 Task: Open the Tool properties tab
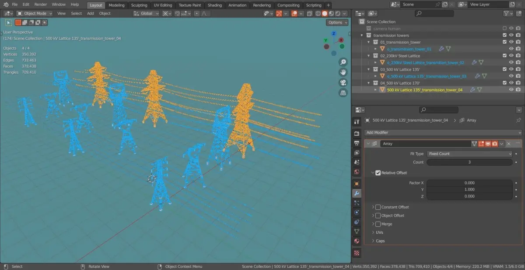pyautogui.click(x=357, y=122)
